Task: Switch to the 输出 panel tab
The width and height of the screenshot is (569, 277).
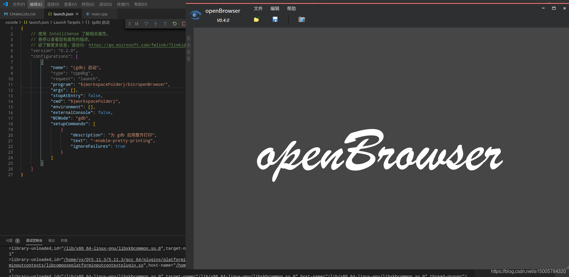Action: (x=52, y=241)
